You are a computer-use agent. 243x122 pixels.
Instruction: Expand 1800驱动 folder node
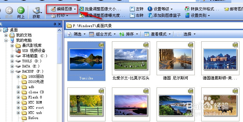click(18, 76)
